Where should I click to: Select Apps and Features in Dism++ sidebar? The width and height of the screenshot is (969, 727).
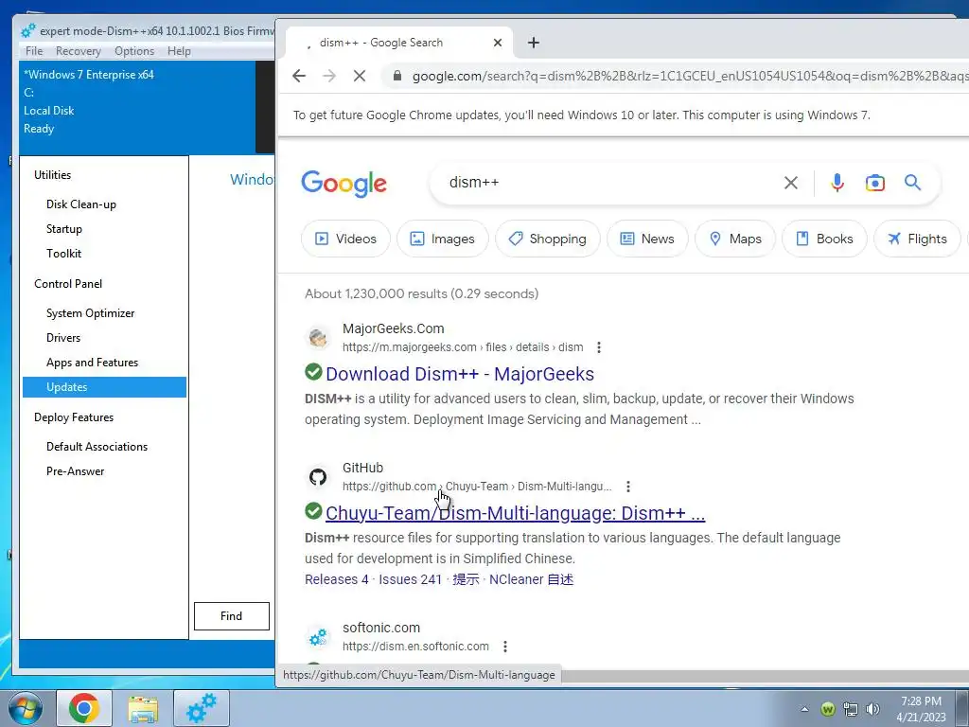[x=92, y=363]
